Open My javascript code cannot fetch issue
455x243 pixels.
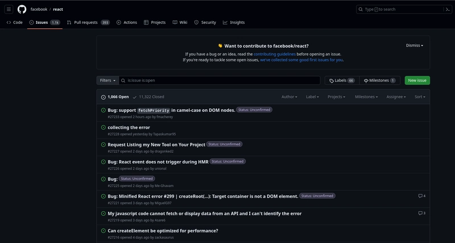pyautogui.click(x=205, y=213)
